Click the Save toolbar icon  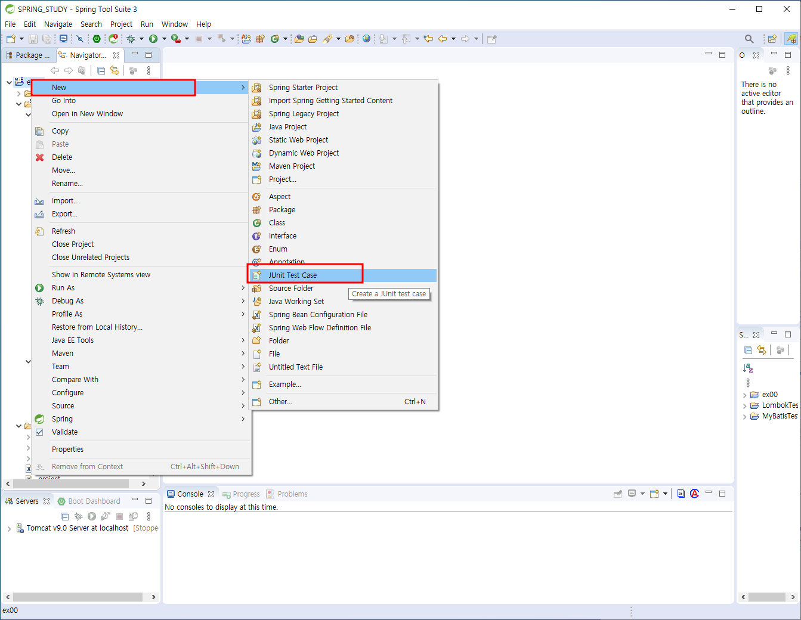[33, 39]
